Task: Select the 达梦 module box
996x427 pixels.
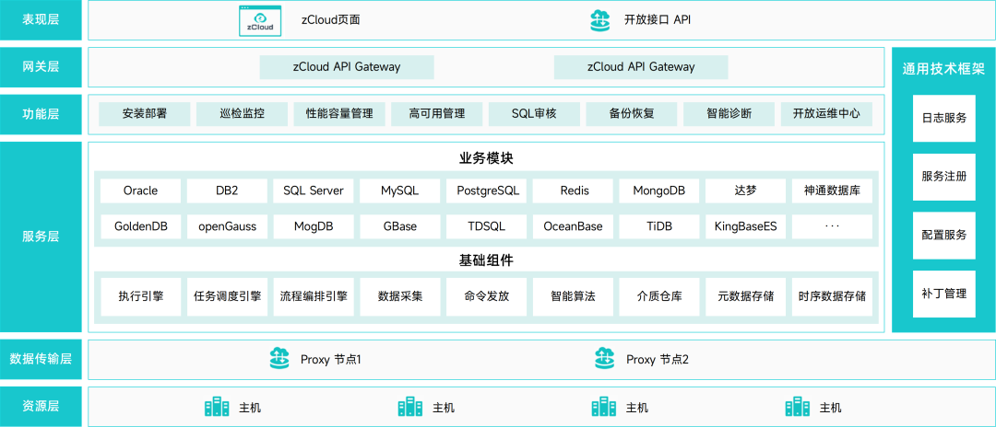Action: pos(746,190)
